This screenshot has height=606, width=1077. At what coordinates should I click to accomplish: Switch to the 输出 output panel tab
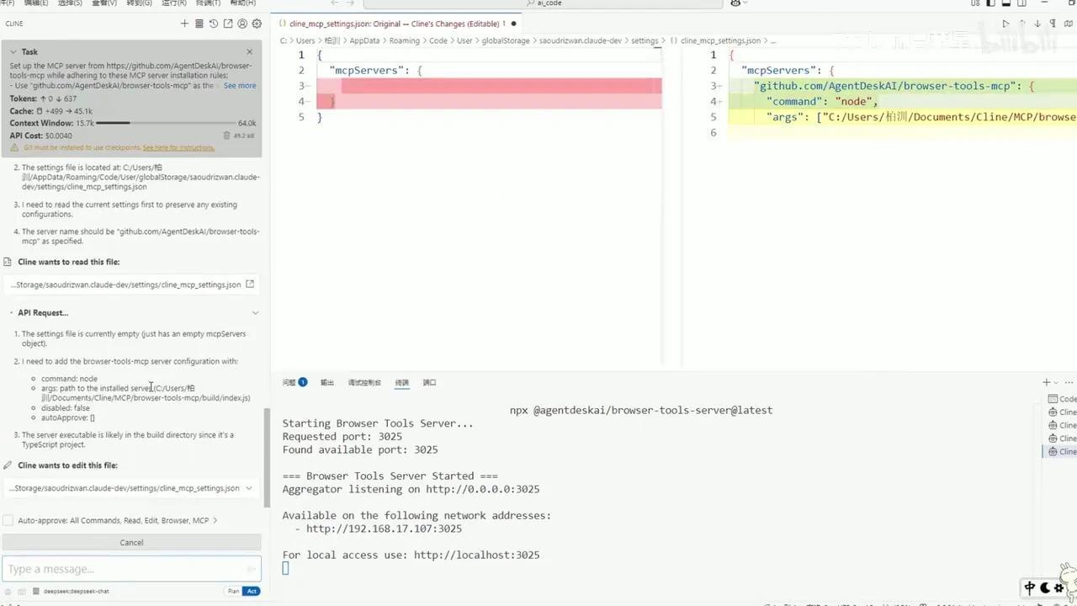(x=326, y=382)
